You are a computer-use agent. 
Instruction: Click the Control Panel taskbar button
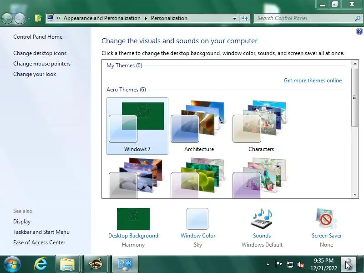click(125, 264)
